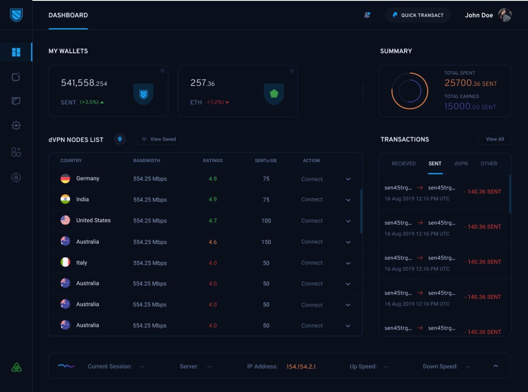Screen dimensions: 528x392
Task: Open the SENT wallet card settings gear
Action: click(x=162, y=70)
